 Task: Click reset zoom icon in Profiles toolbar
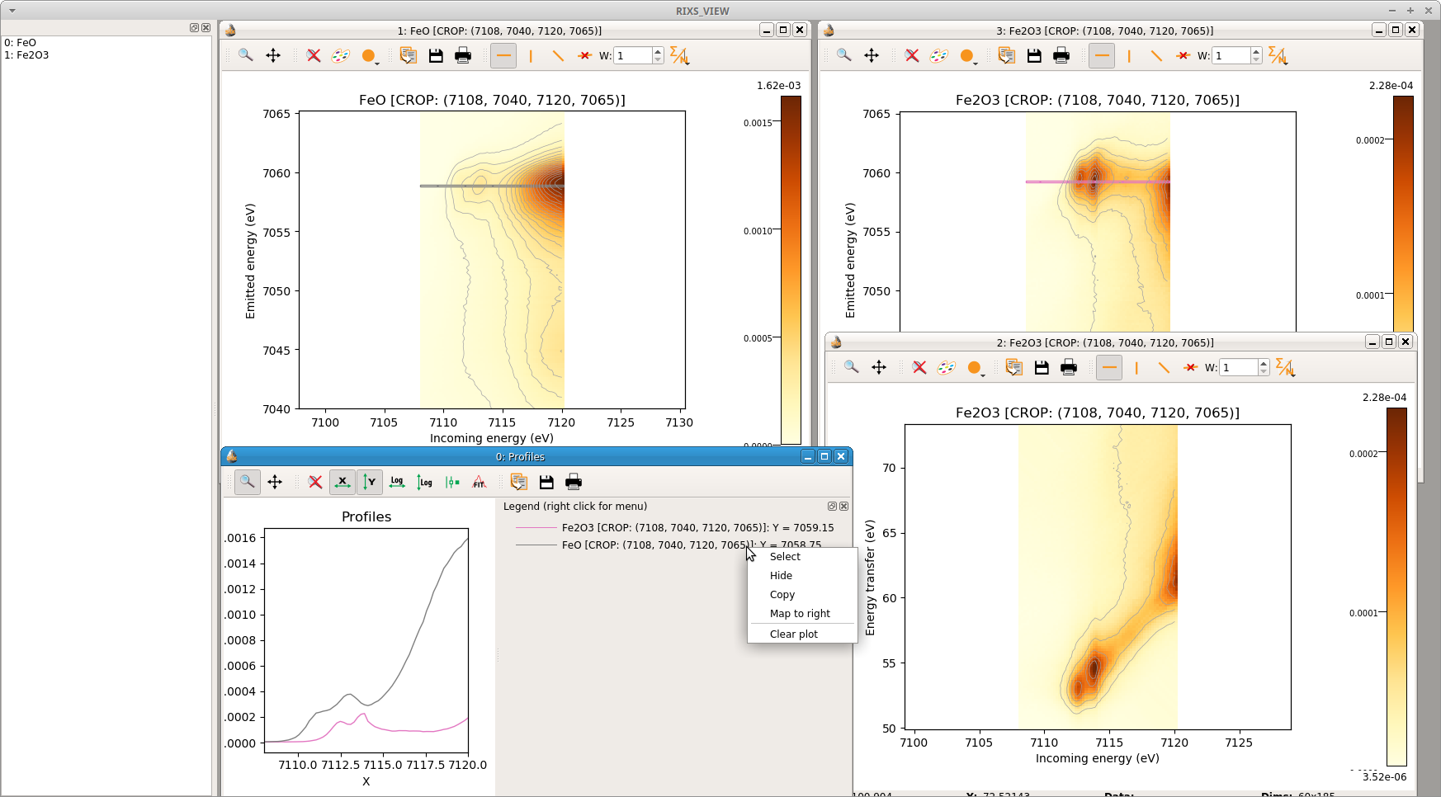click(315, 483)
